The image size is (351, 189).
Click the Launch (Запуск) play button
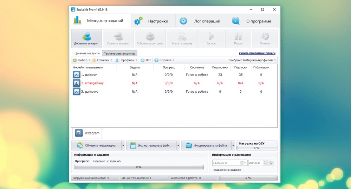point(211,38)
